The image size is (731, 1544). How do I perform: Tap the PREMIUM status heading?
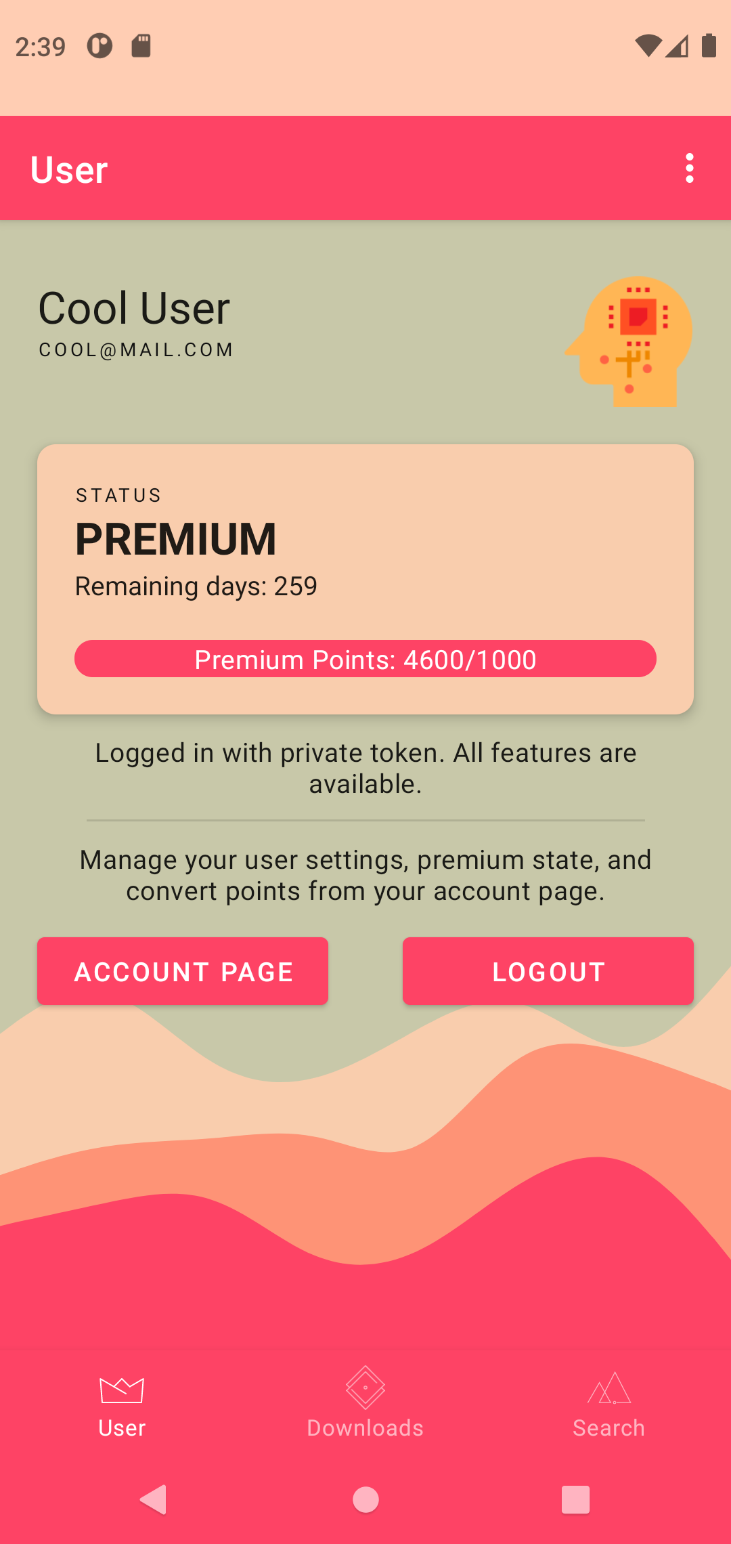(176, 540)
